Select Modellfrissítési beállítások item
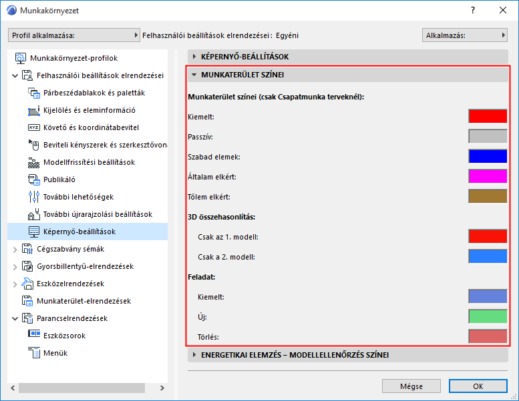519x401 pixels. click(89, 162)
